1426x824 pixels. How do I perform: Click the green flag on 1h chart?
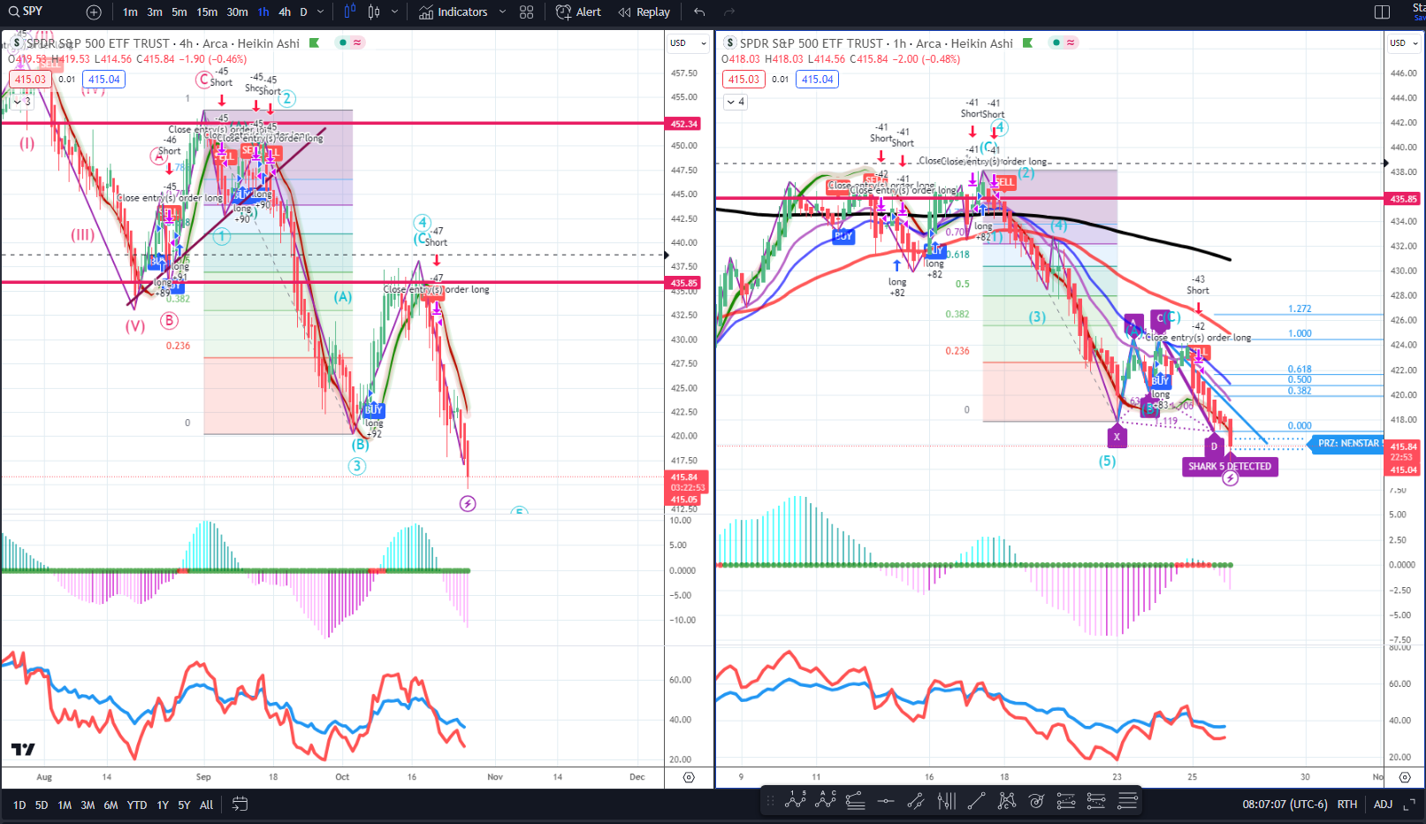pyautogui.click(x=1027, y=42)
